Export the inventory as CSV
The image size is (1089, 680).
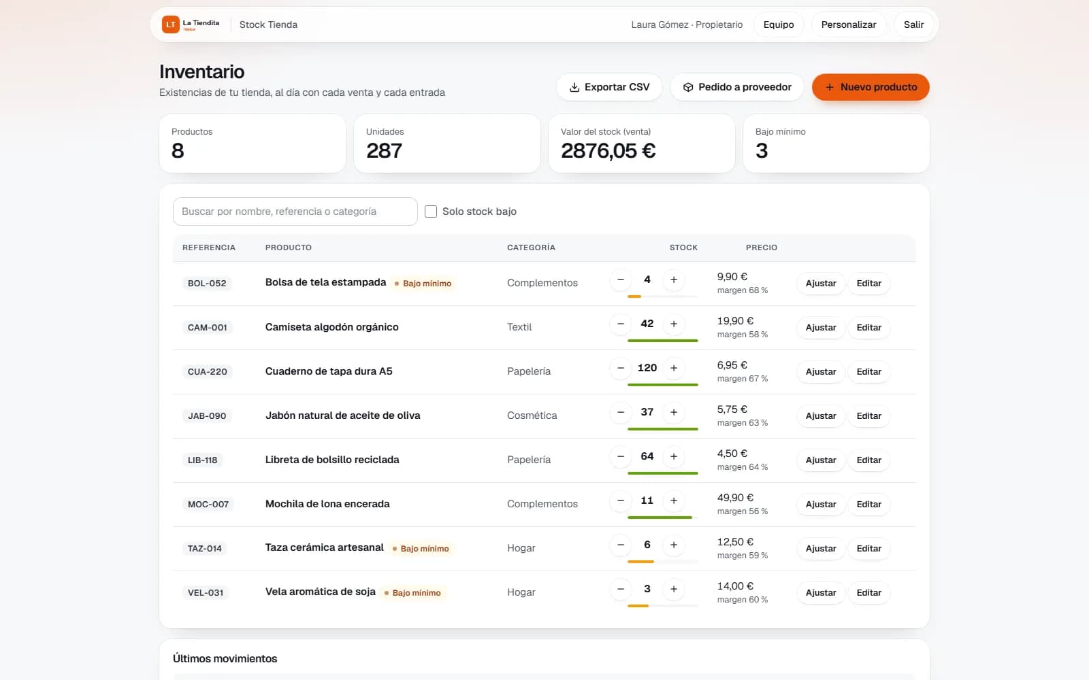(x=609, y=87)
